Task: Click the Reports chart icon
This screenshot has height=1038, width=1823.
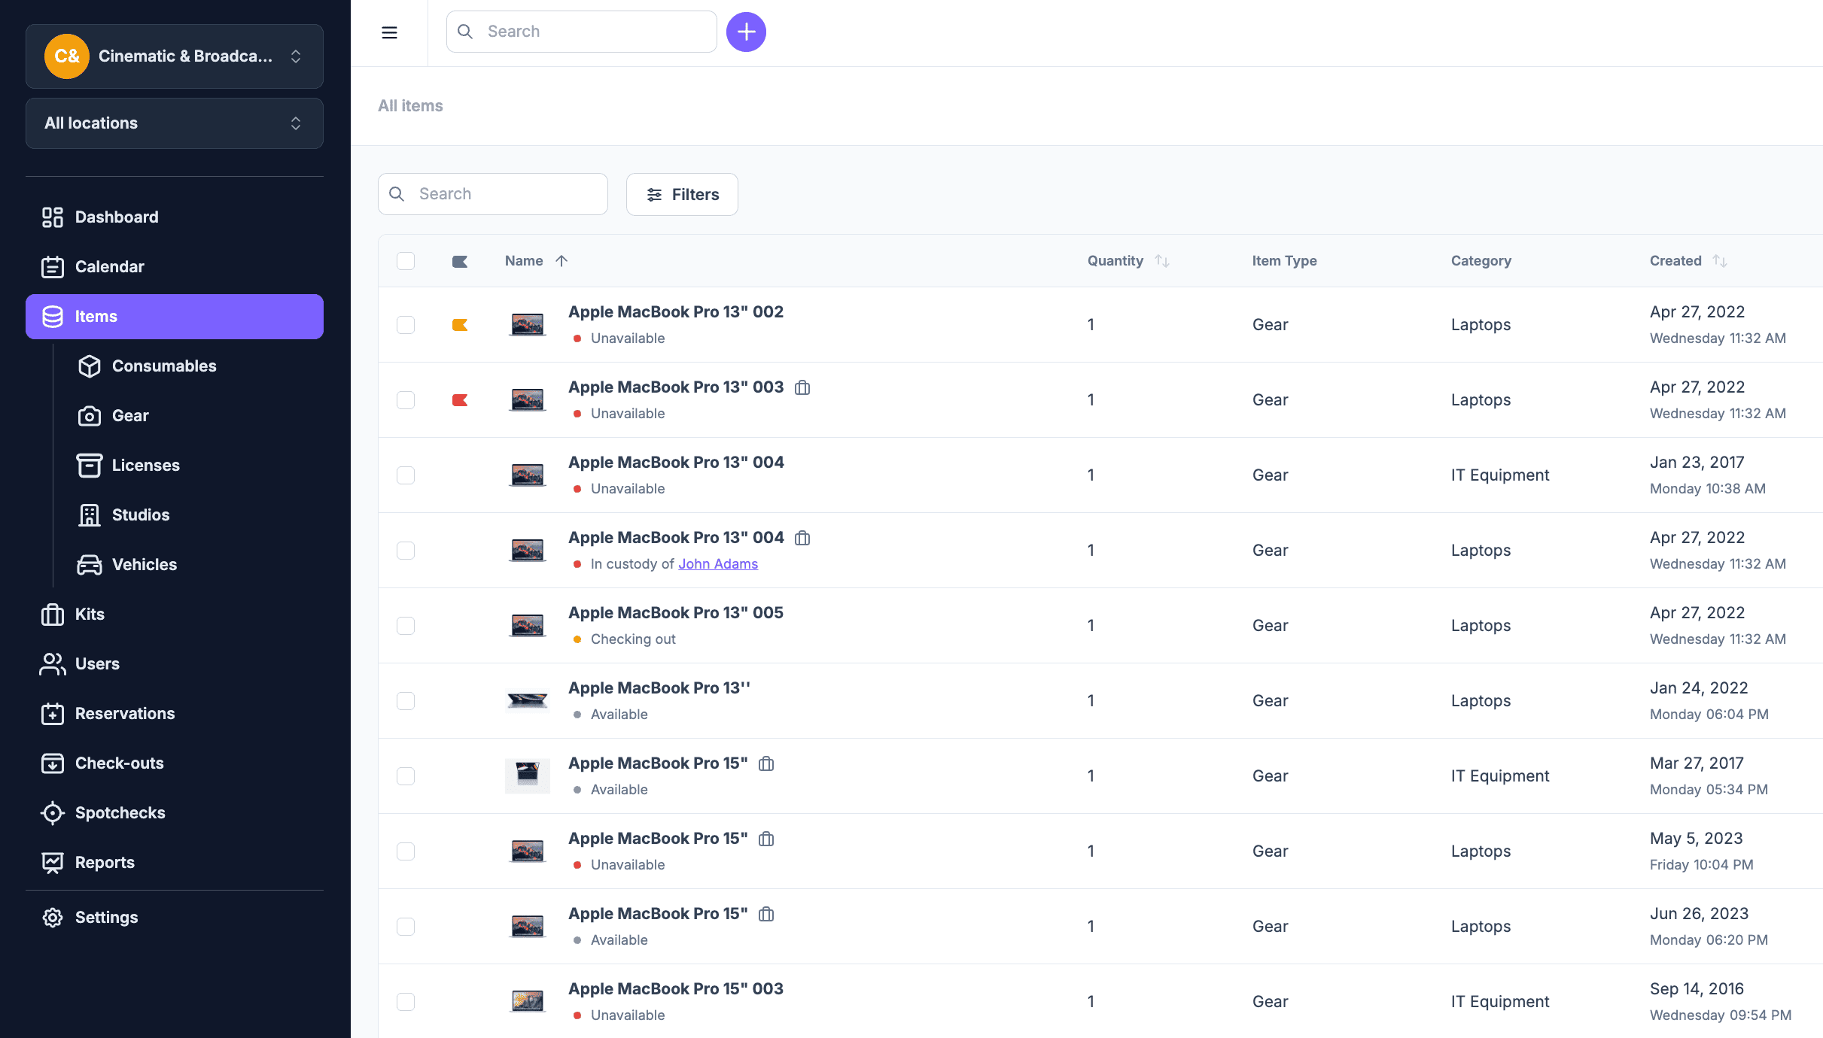Action: pyautogui.click(x=53, y=863)
